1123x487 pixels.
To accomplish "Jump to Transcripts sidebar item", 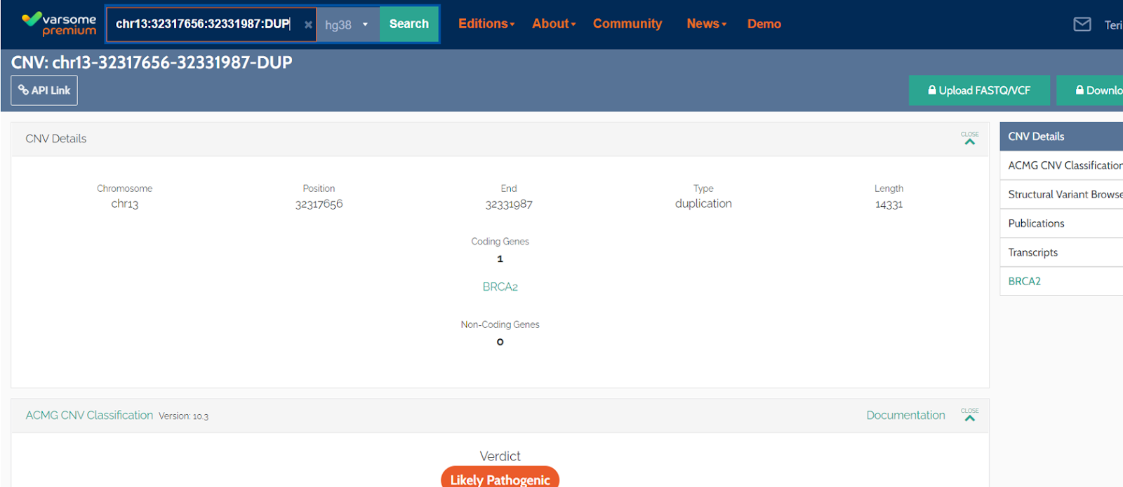I will [1061, 252].
